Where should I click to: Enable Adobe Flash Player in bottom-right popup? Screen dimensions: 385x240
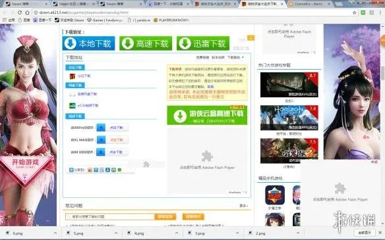[340, 193]
